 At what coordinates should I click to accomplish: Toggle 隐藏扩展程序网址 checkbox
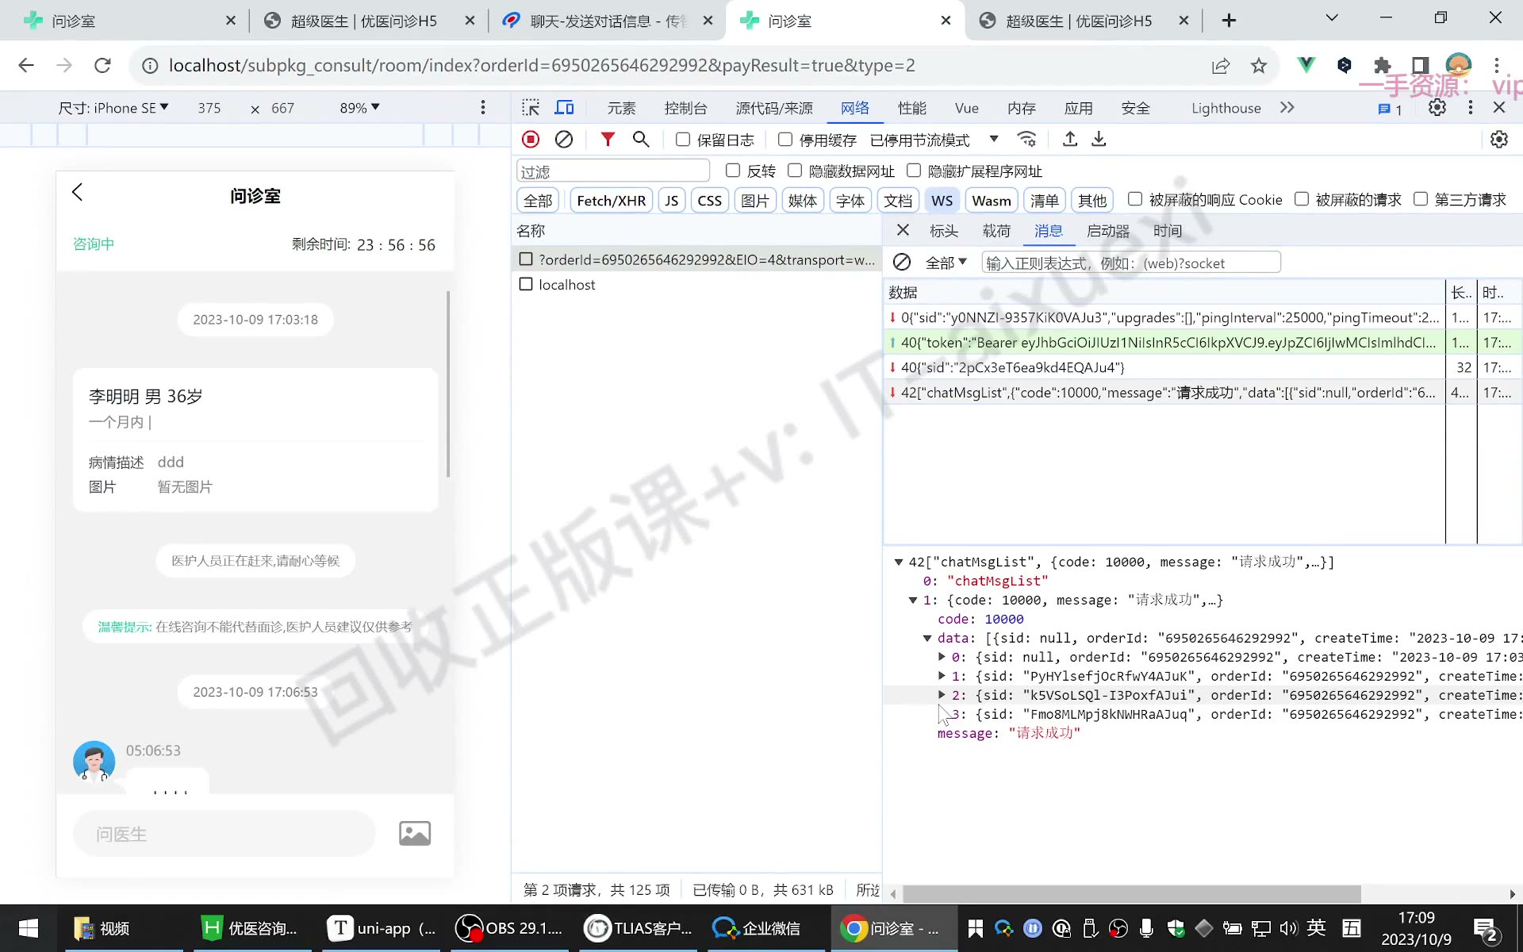914,171
